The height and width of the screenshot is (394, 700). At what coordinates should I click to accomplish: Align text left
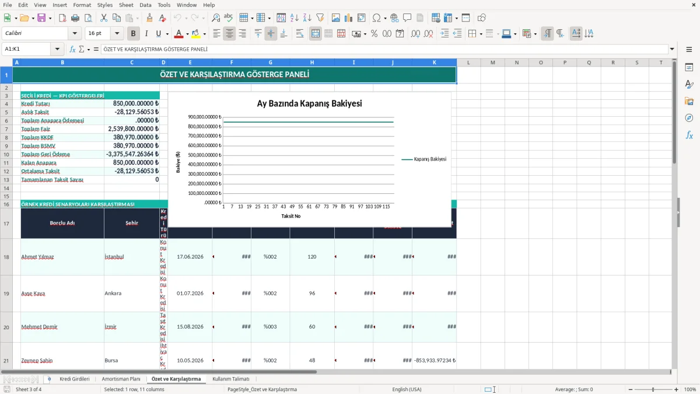(x=216, y=34)
